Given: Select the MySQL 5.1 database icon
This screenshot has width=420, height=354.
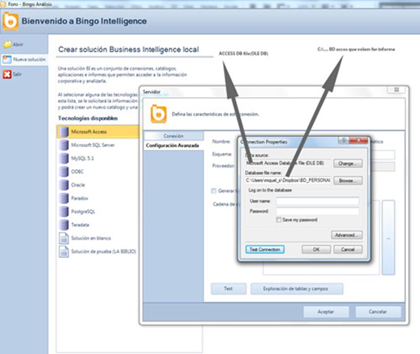Looking at the screenshot, I should (x=64, y=158).
